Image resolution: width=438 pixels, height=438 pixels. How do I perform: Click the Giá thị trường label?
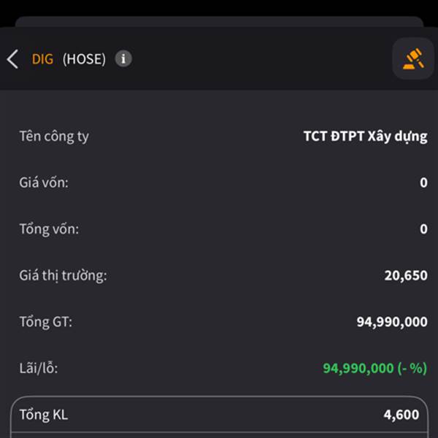[63, 275]
